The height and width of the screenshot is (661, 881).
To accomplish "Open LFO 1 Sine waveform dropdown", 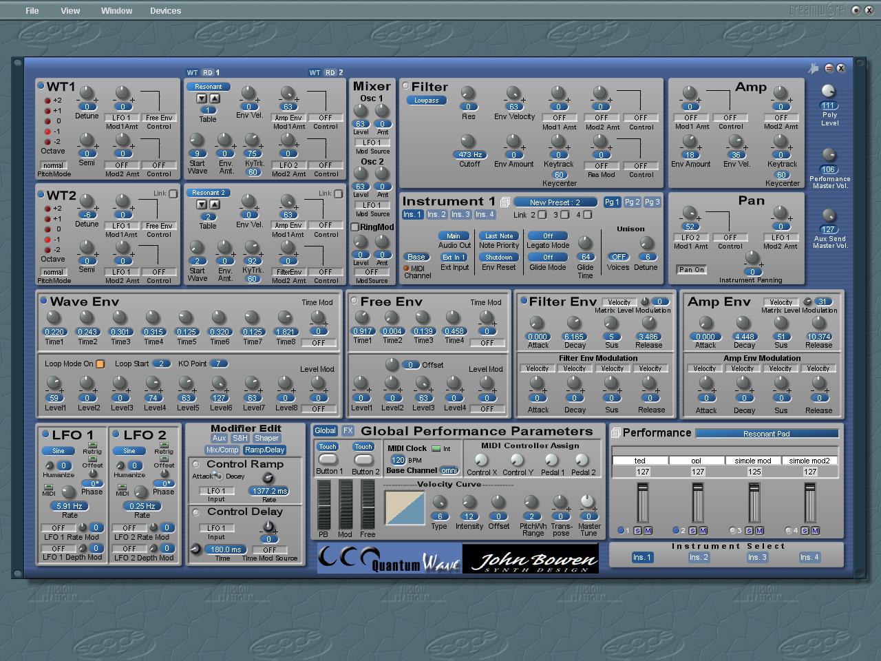I will 59,451.
